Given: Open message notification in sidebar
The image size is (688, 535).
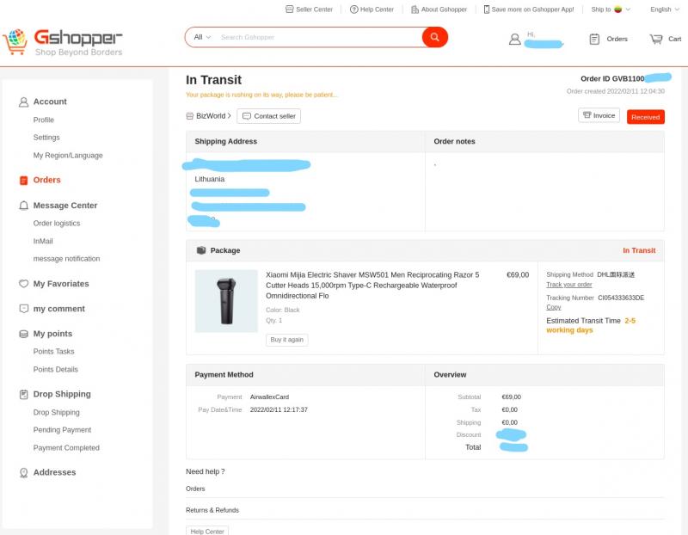Looking at the screenshot, I should click(67, 259).
